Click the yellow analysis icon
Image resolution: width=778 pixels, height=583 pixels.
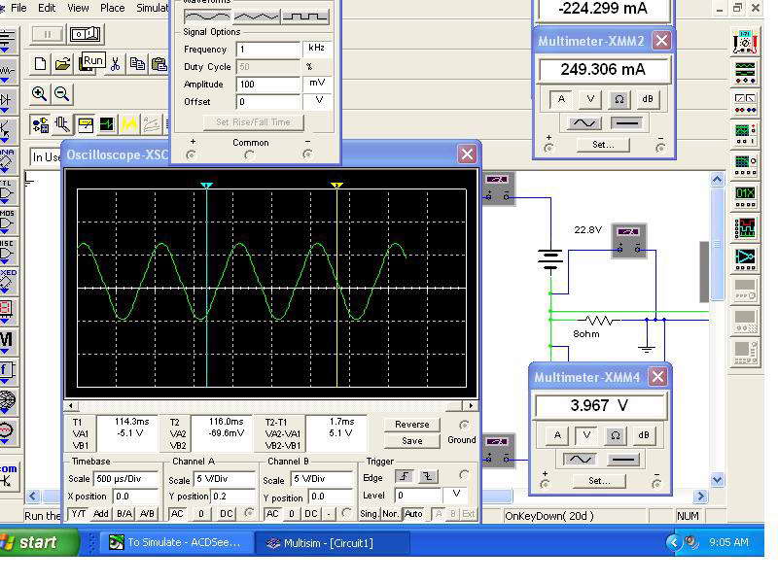point(129,124)
